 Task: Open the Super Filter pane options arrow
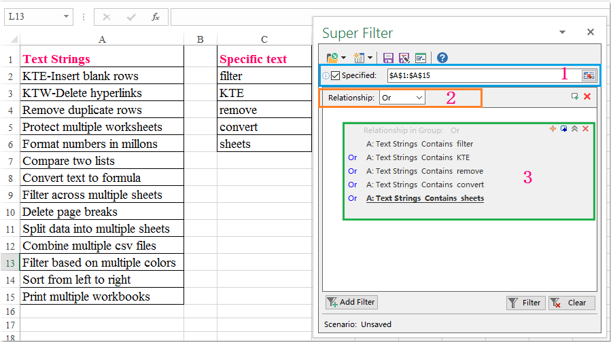[562, 32]
